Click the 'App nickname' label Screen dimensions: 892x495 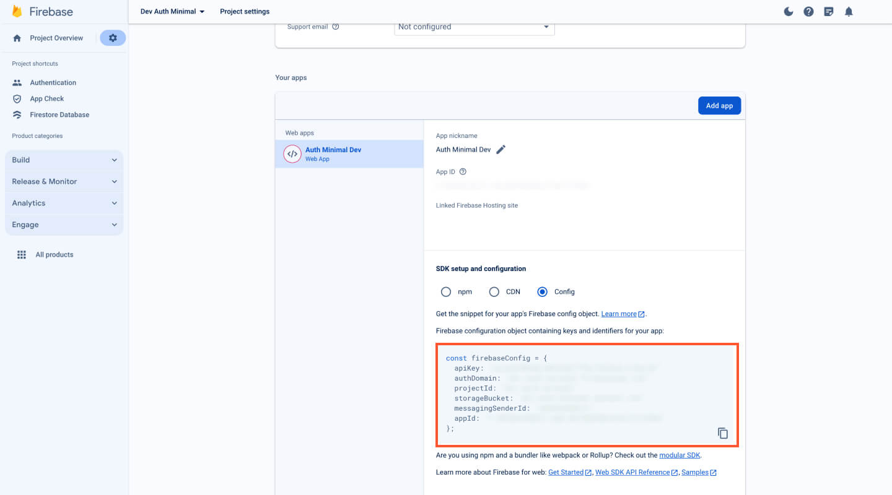tap(457, 136)
